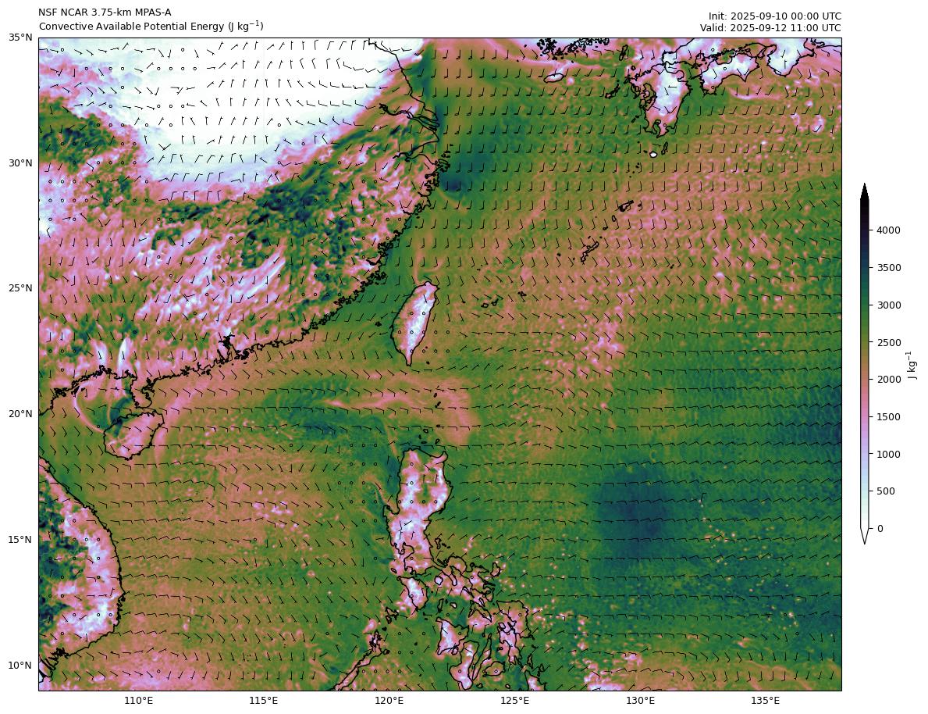Click the Init: 2025-09-10 00:00 UTC text
The image size is (928, 714).
tap(774, 16)
